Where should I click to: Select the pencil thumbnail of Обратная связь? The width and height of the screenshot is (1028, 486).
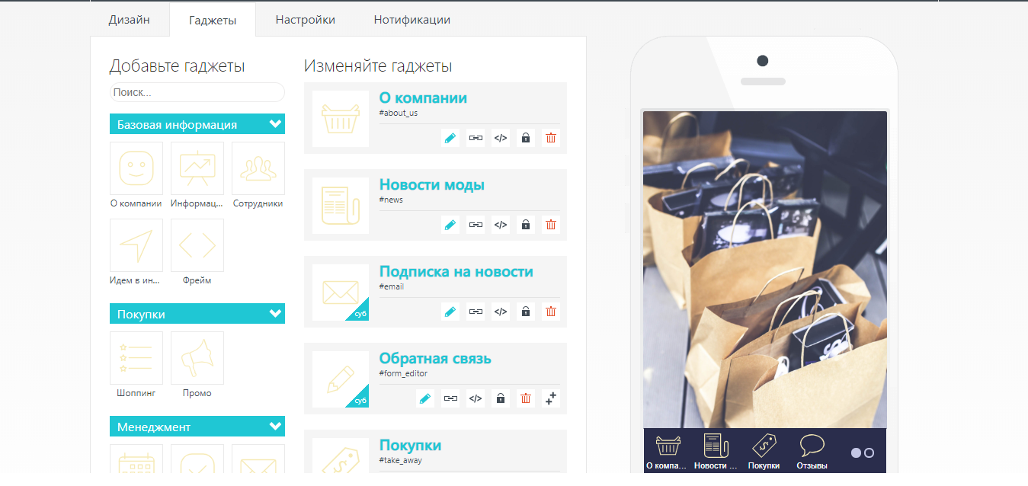point(341,379)
